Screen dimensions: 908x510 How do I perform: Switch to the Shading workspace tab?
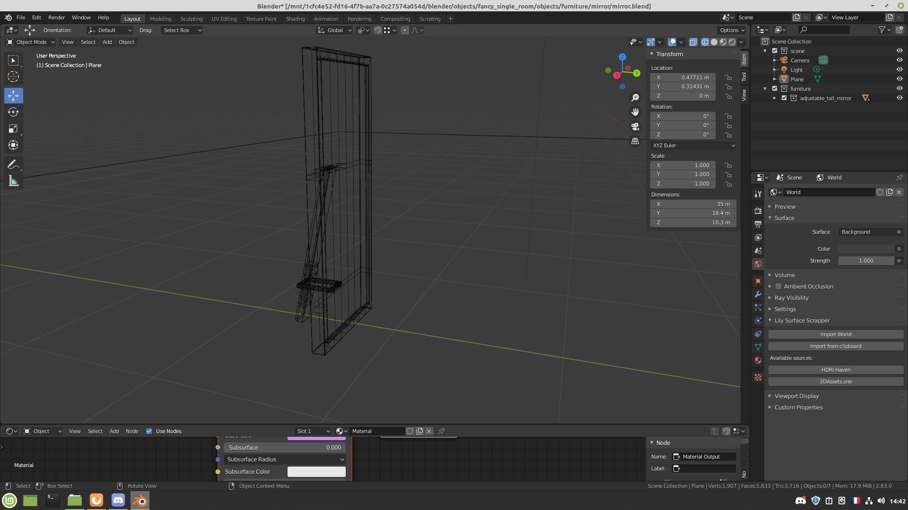(295, 19)
